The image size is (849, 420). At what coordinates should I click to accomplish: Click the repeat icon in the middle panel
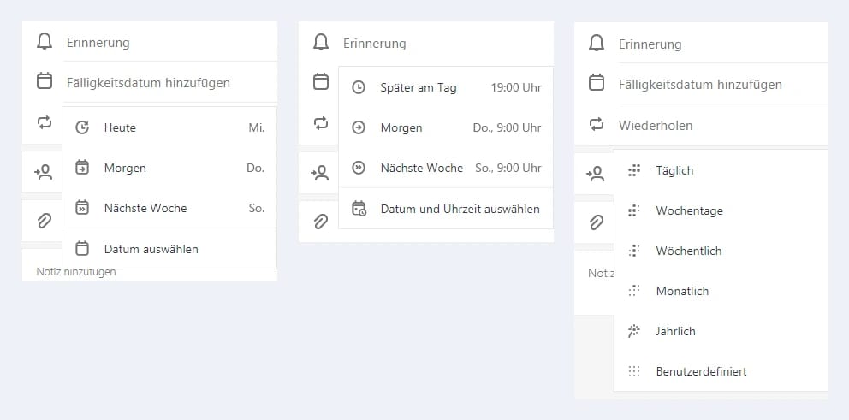point(321,123)
